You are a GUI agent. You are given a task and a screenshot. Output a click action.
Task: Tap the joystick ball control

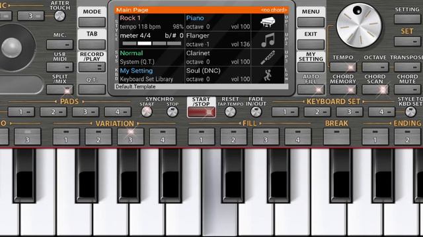12,48
